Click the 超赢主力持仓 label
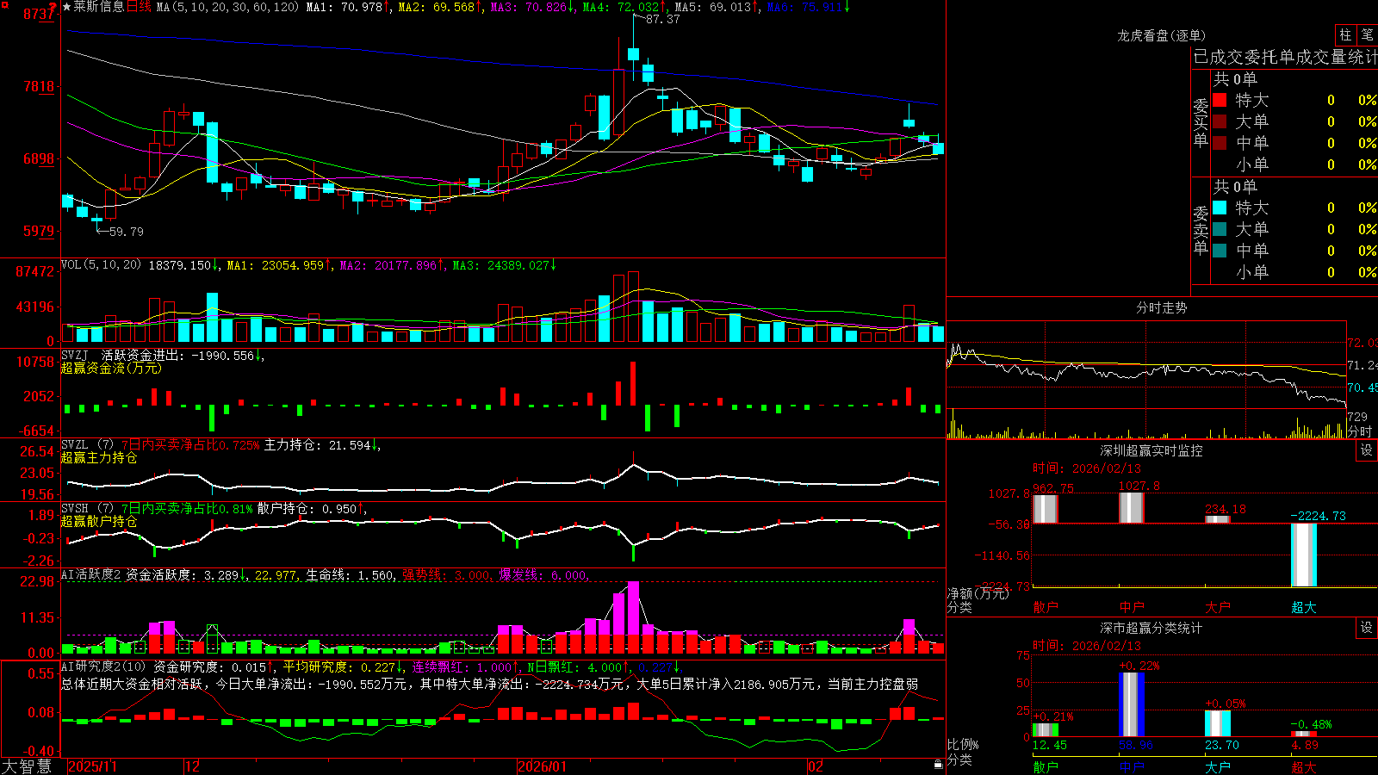This screenshot has width=1378, height=775. [x=99, y=457]
